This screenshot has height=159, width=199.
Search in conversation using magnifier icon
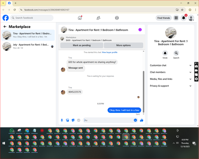pos(176,53)
